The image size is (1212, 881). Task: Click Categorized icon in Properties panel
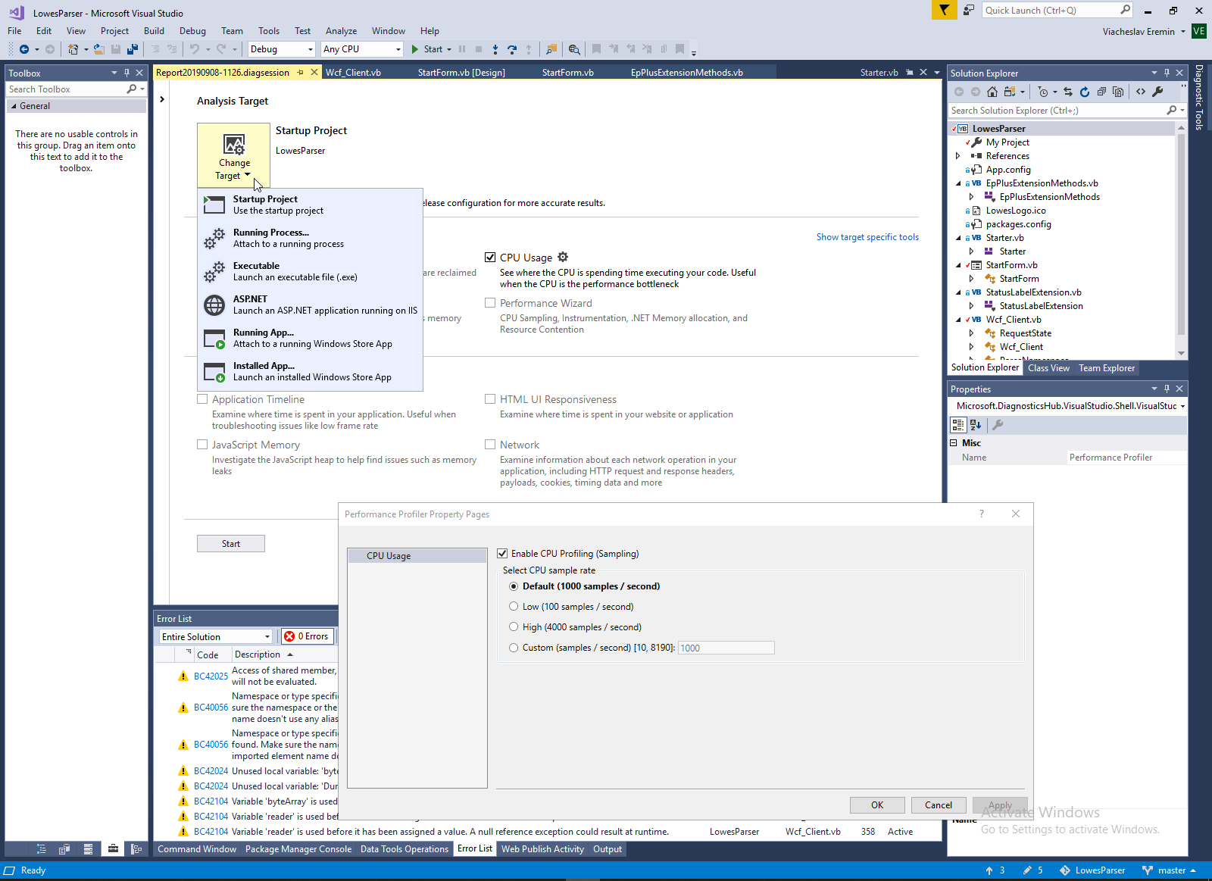pyautogui.click(x=958, y=425)
